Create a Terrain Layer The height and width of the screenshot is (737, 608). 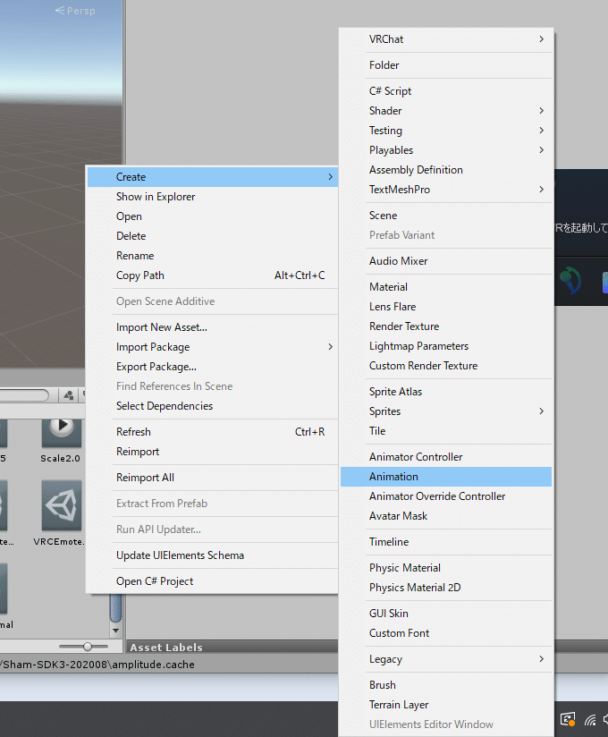tap(446, 705)
